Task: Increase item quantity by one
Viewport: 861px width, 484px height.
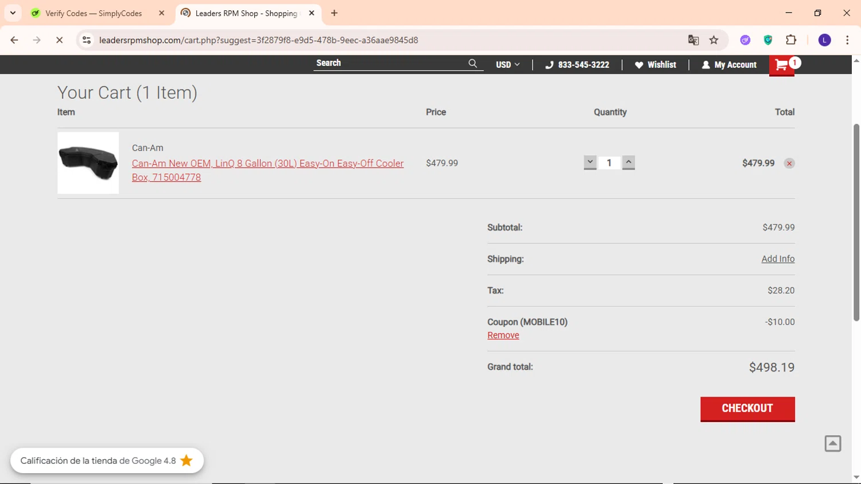Action: (629, 163)
